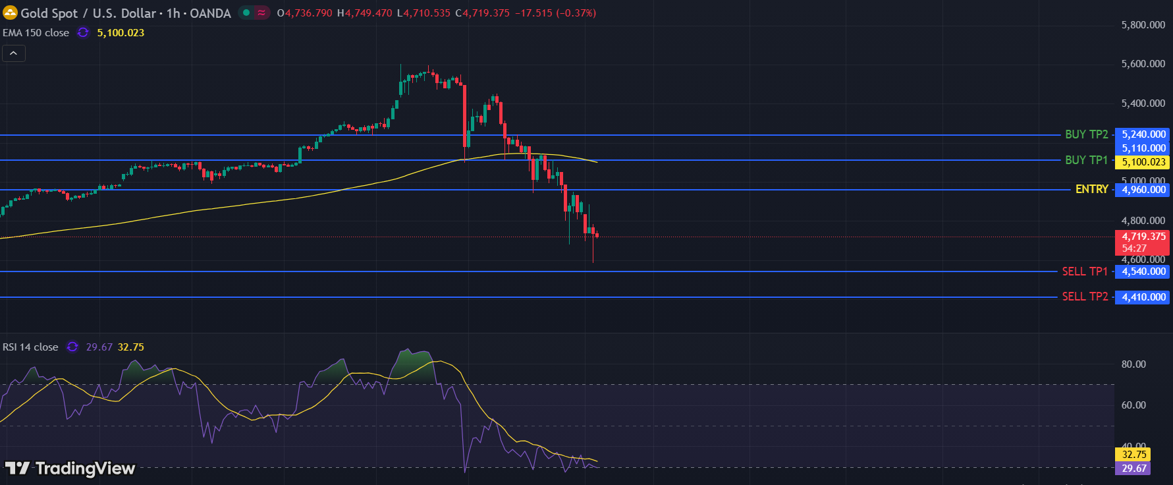The width and height of the screenshot is (1173, 485).
Task: Click the TradingView logo watermark
Action: (70, 468)
